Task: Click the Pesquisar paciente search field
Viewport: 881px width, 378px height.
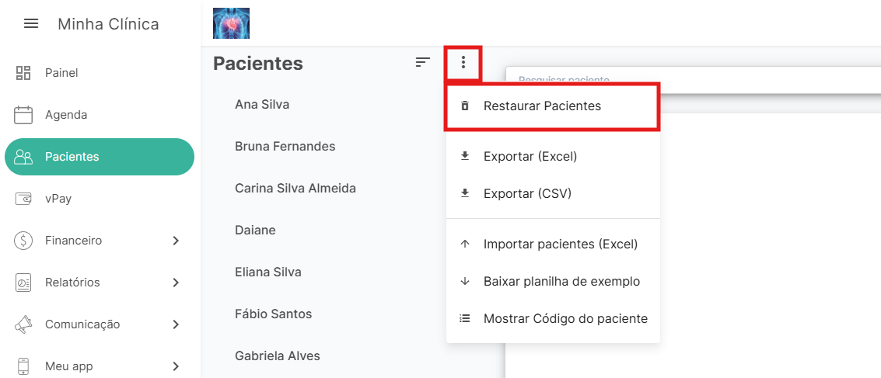Action: pos(692,79)
